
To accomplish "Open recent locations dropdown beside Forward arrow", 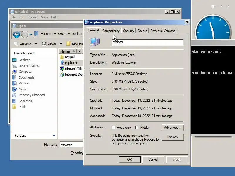I will coord(31,34).
